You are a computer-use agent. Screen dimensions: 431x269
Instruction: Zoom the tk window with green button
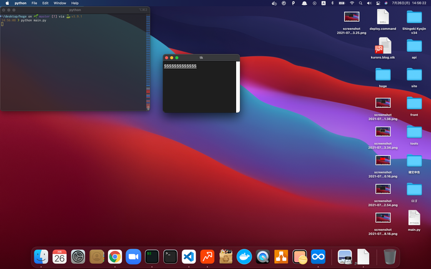[177, 57]
